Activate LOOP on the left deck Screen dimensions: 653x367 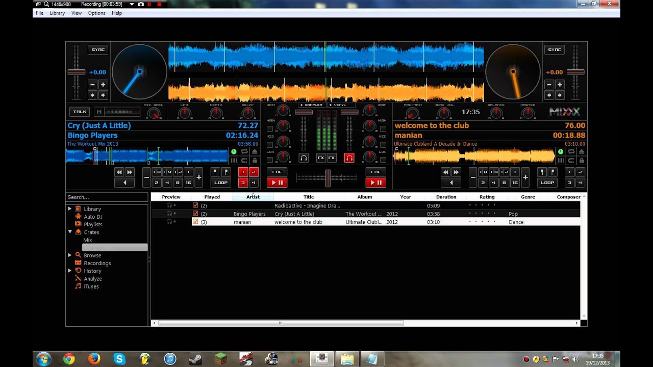[221, 182]
